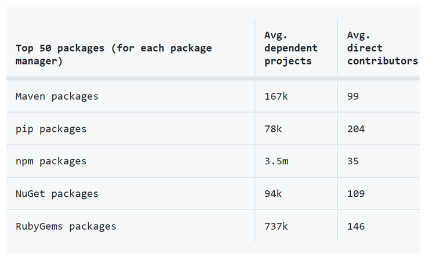429x260 pixels.
Task: Select the 78k value for pip
Action: coord(273,129)
